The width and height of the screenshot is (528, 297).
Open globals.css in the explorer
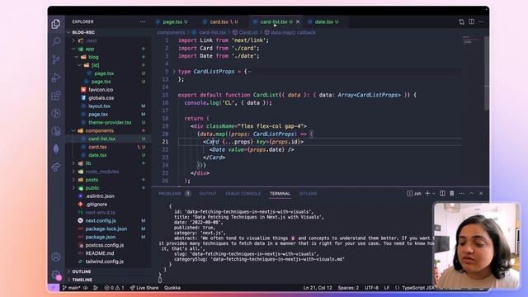(x=101, y=98)
